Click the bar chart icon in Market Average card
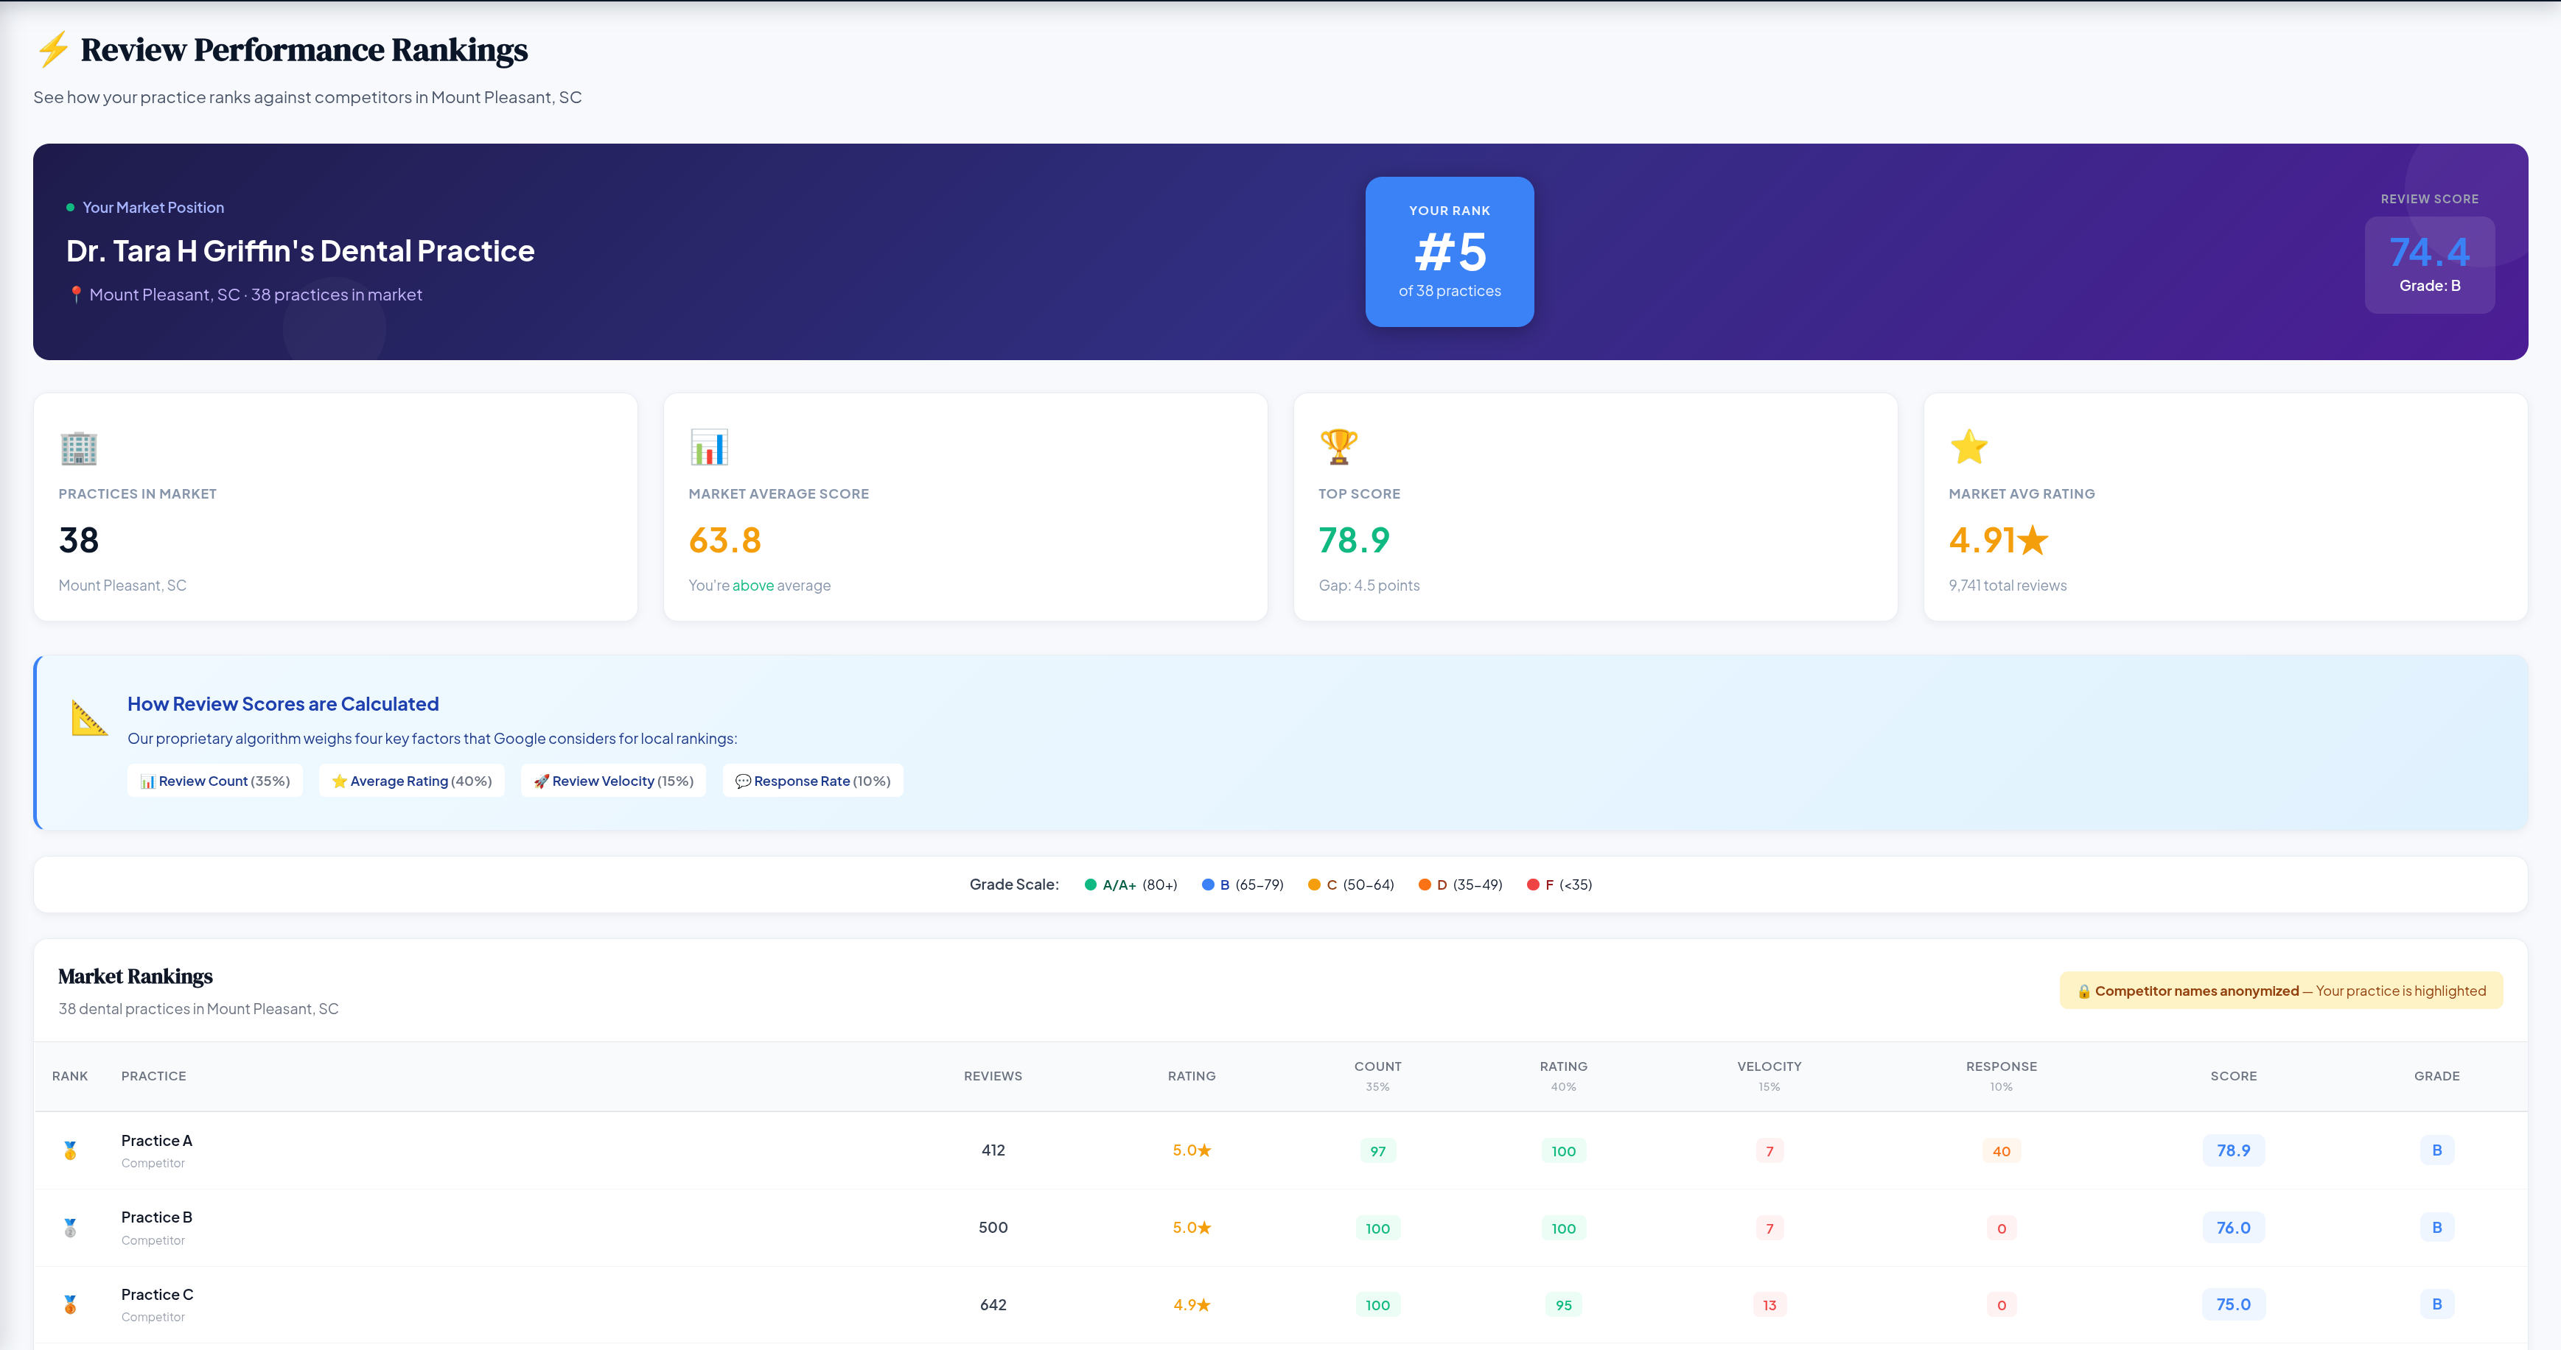This screenshot has height=1350, width=2561. (x=709, y=447)
